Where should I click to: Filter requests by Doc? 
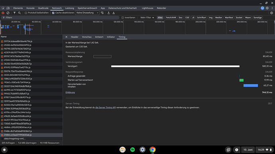point(181,17)
